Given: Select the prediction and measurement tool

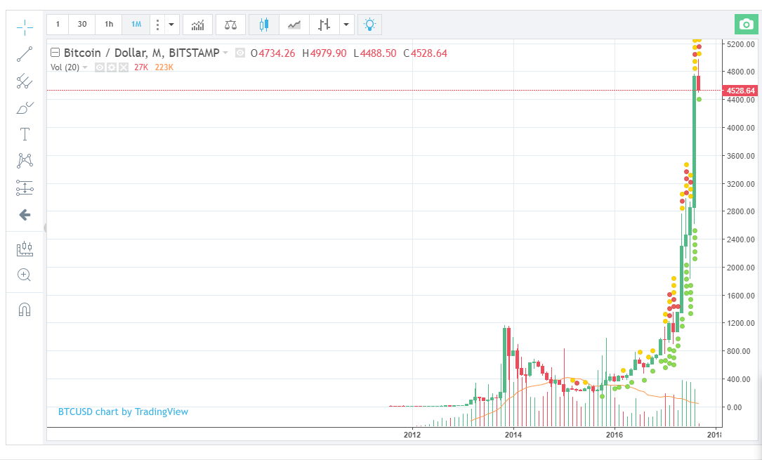Looking at the screenshot, I should point(25,188).
